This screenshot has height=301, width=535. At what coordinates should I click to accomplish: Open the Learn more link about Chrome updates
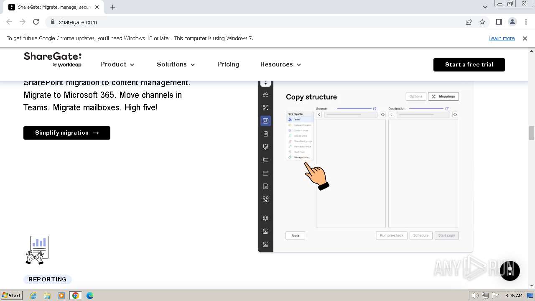[502, 38]
